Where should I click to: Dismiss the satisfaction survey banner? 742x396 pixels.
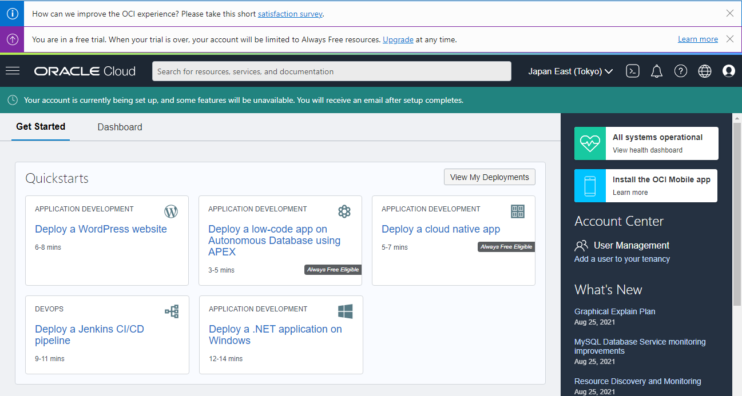point(730,13)
